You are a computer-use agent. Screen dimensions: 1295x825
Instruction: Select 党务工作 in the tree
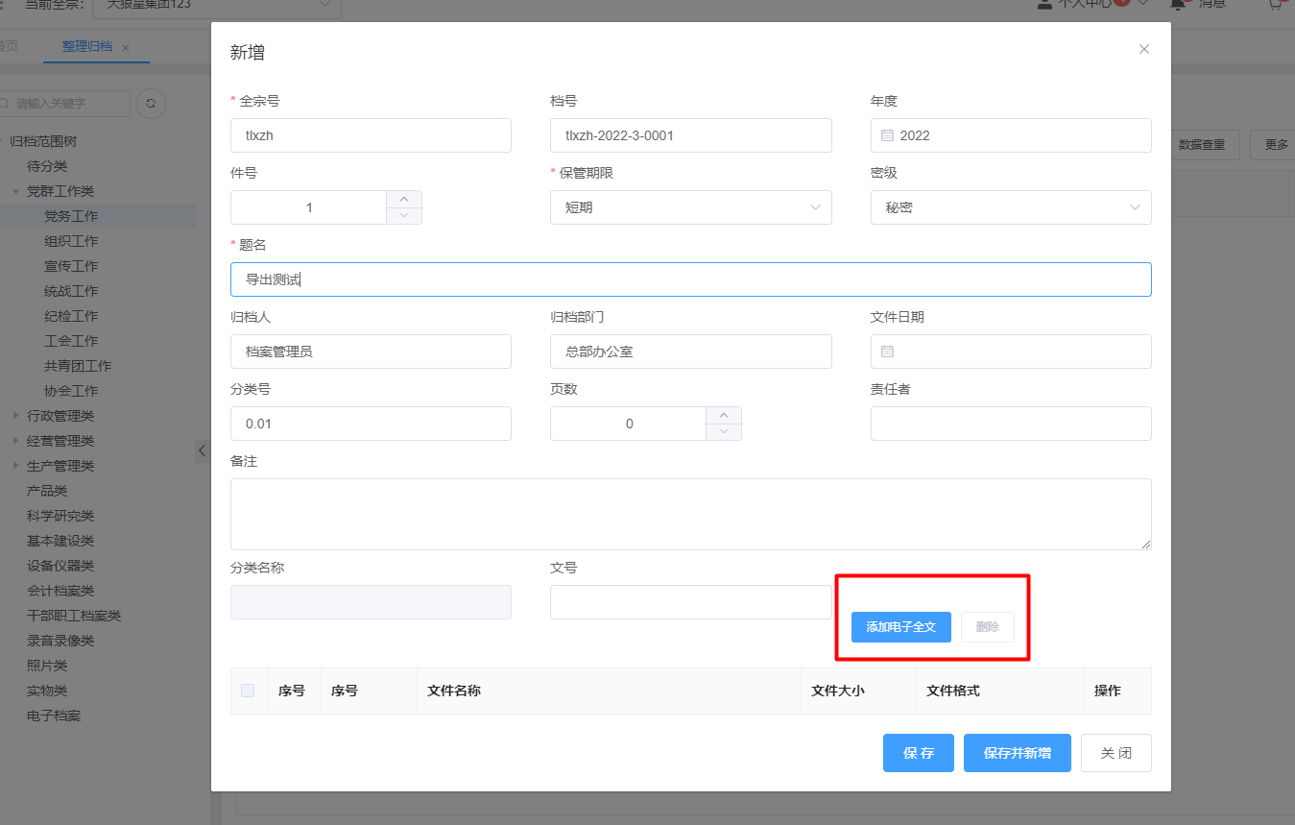(x=71, y=216)
